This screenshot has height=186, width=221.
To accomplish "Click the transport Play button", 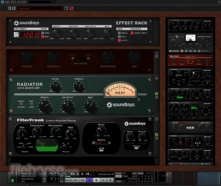I will (x=103, y=180).
